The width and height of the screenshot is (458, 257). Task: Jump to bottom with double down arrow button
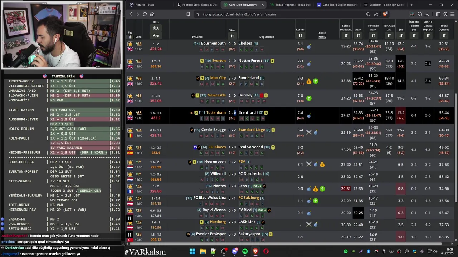[130, 235]
